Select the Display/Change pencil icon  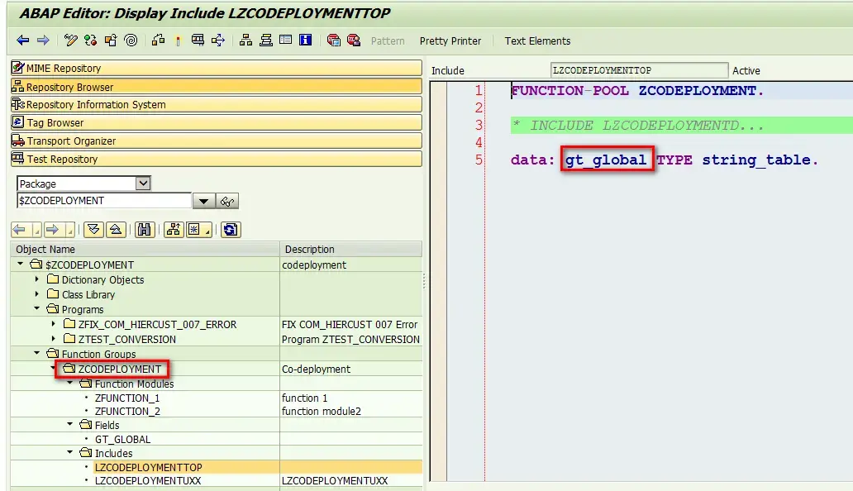(x=70, y=40)
